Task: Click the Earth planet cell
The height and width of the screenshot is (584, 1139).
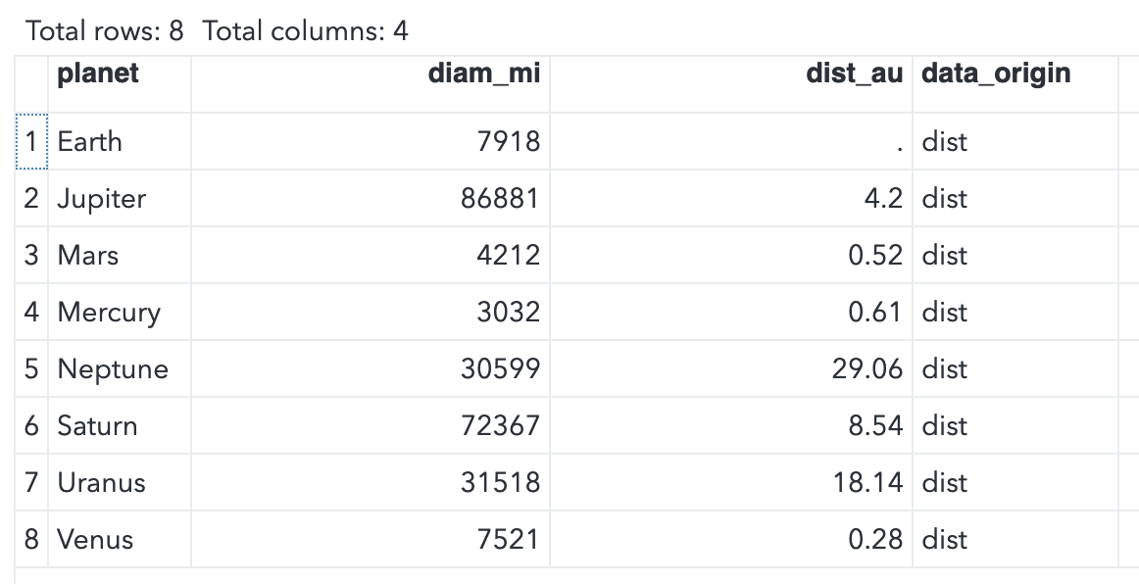Action: [90, 142]
